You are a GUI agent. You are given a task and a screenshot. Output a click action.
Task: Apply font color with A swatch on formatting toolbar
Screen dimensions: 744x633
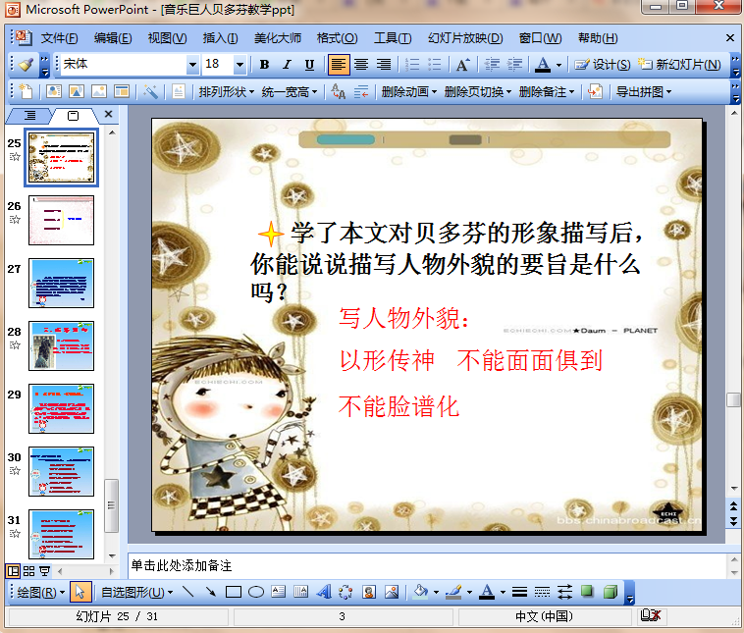tap(543, 65)
